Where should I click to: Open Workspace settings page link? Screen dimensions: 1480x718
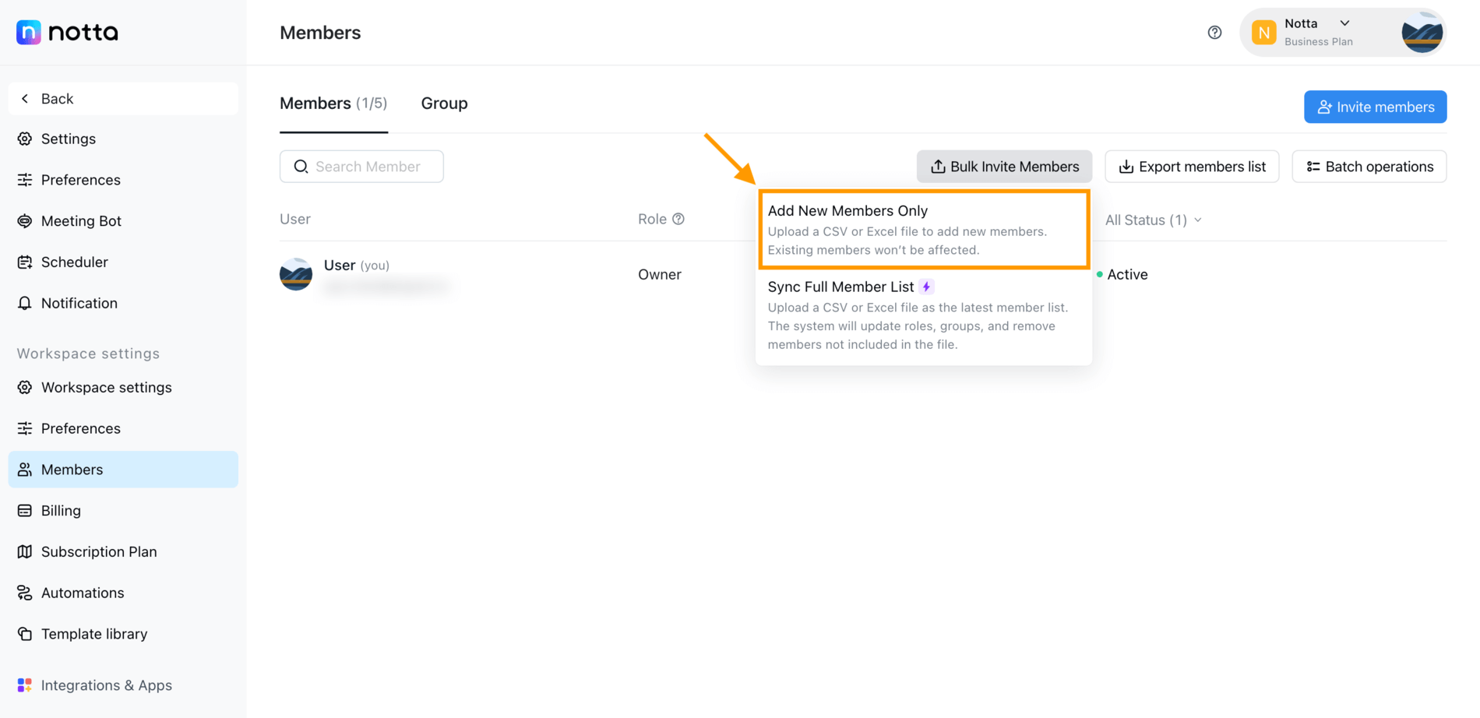(x=123, y=387)
